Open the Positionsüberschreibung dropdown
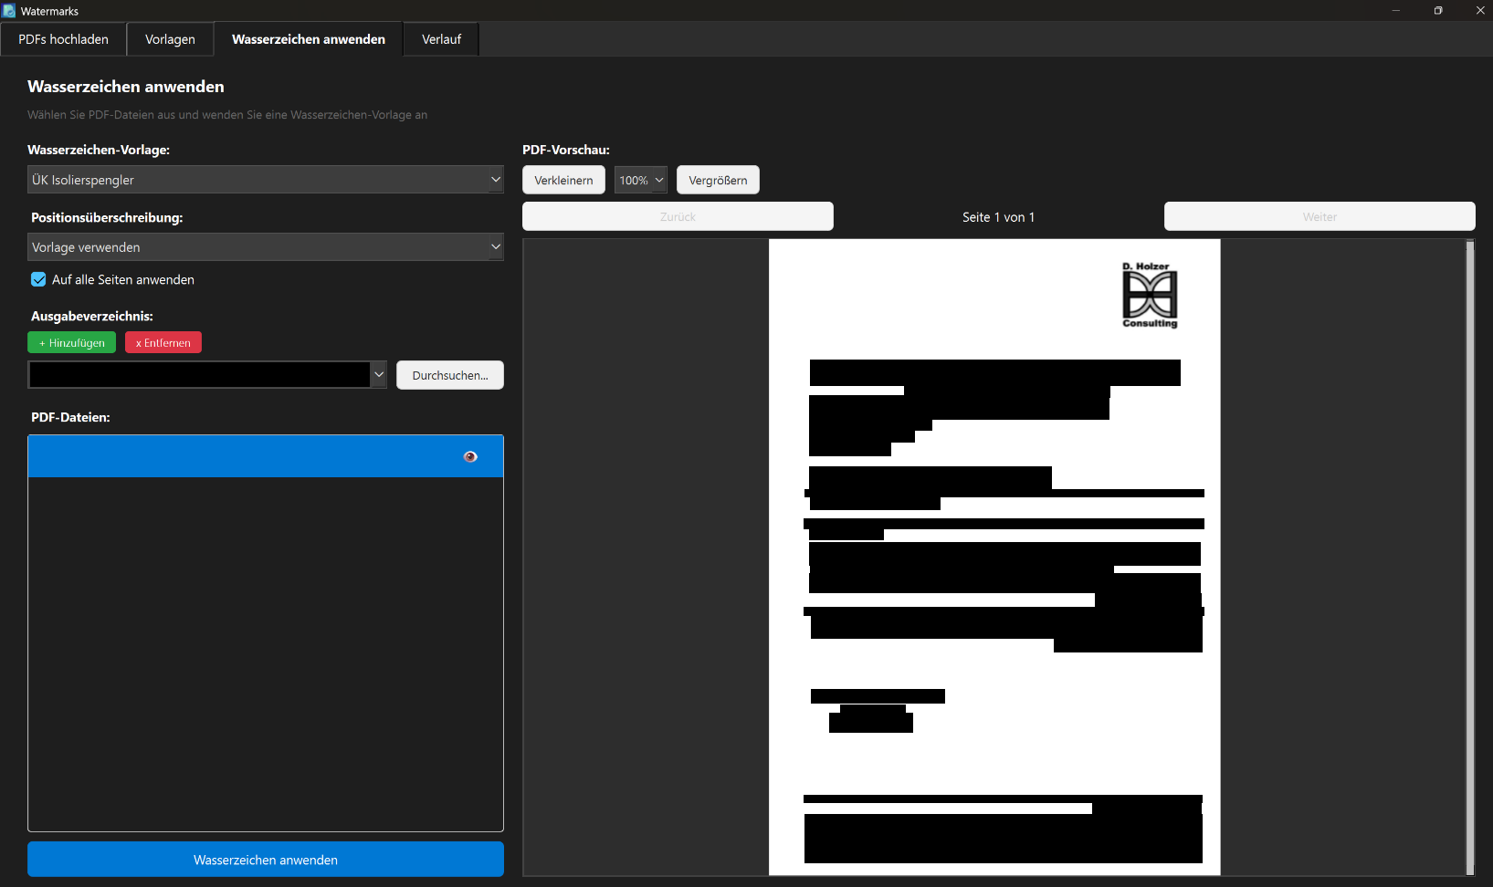Image resolution: width=1493 pixels, height=887 pixels. [265, 247]
